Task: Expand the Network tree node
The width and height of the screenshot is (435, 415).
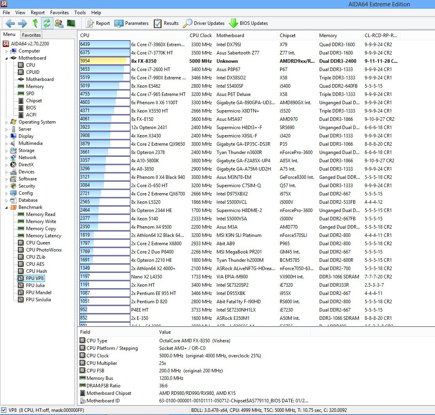Action: tap(6, 158)
